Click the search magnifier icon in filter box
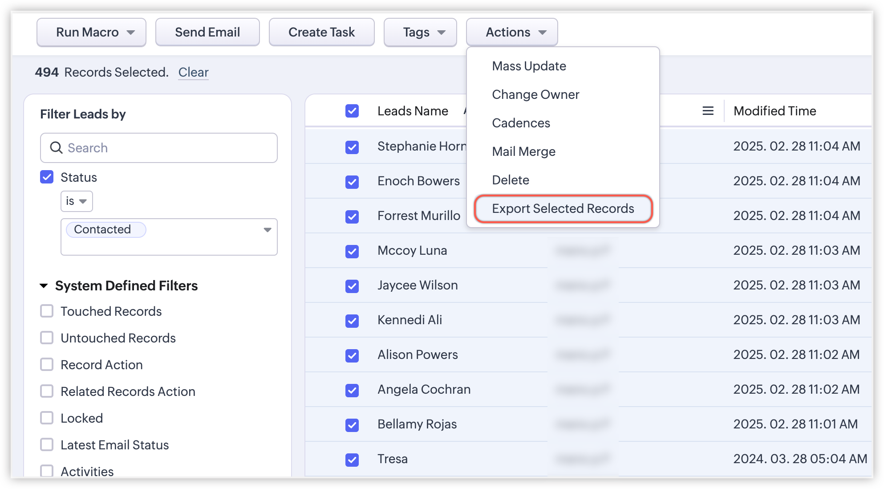The image size is (884, 489). point(56,148)
